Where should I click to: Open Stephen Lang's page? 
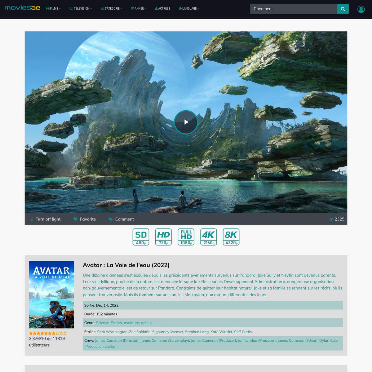click(x=197, y=332)
